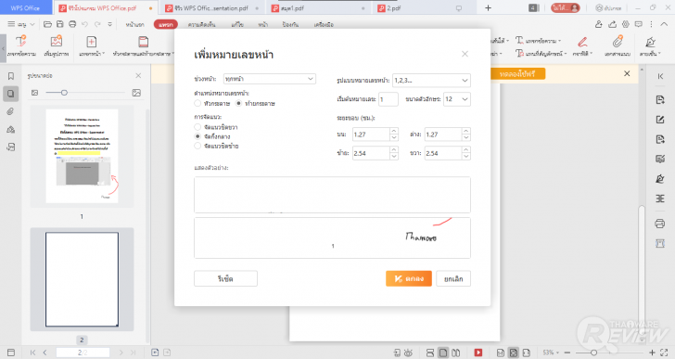Click the header and footer ribbon icon

click(144, 42)
